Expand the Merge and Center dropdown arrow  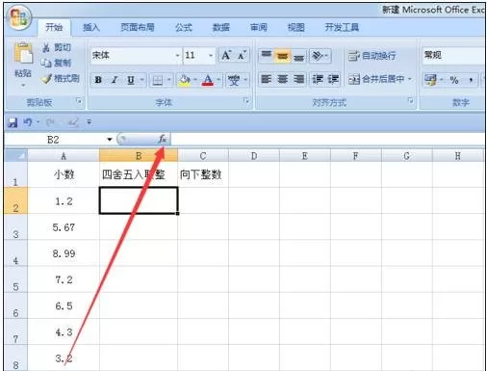[409, 79]
